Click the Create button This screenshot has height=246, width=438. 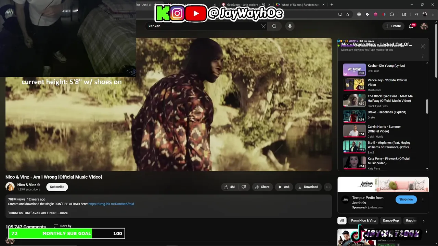click(393, 26)
